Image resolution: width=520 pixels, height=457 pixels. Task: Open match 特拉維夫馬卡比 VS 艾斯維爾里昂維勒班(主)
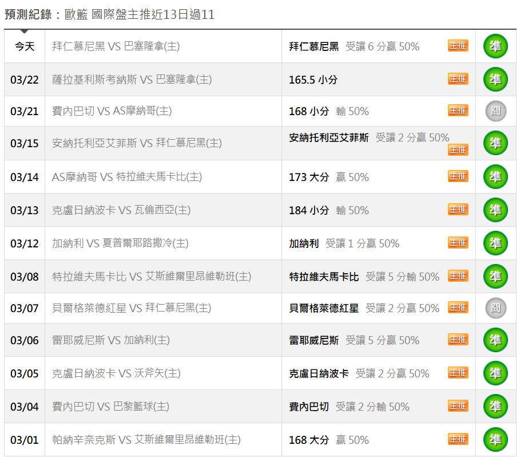(152, 276)
